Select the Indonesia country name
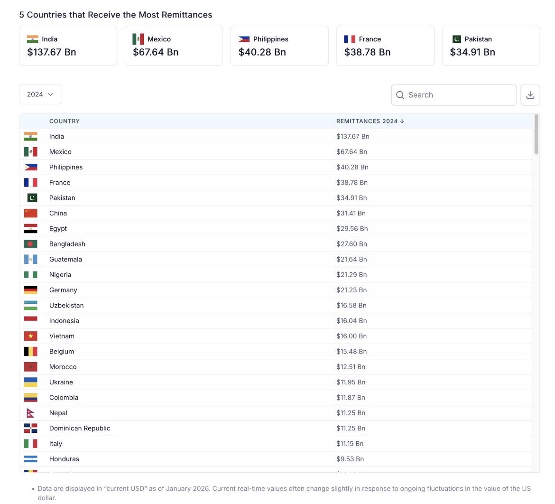This screenshot has height=504, width=555. 64,320
